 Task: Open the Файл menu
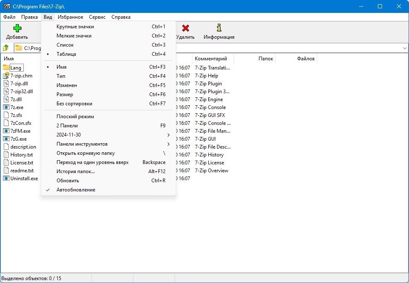coord(10,17)
